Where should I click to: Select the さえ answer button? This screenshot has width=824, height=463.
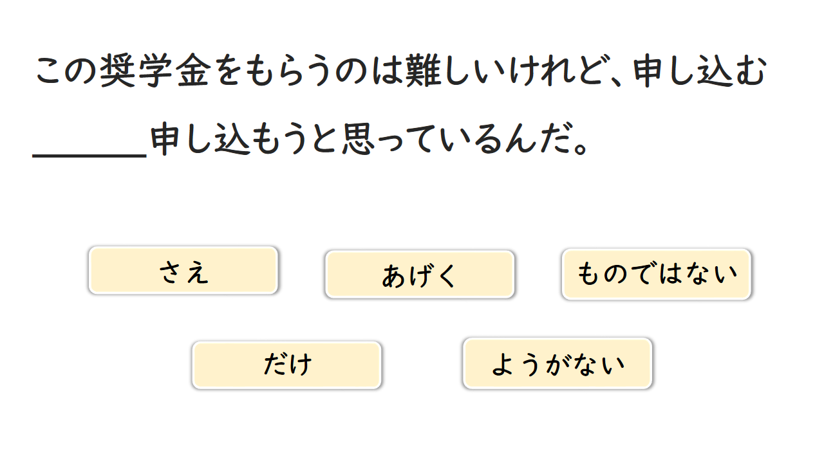[183, 271]
